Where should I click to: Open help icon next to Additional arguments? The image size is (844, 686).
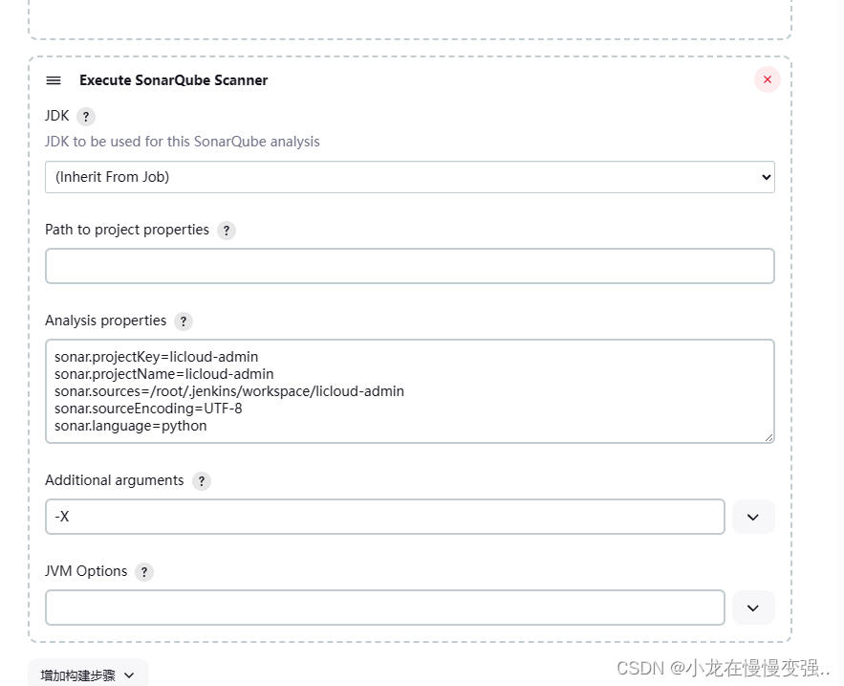click(202, 481)
